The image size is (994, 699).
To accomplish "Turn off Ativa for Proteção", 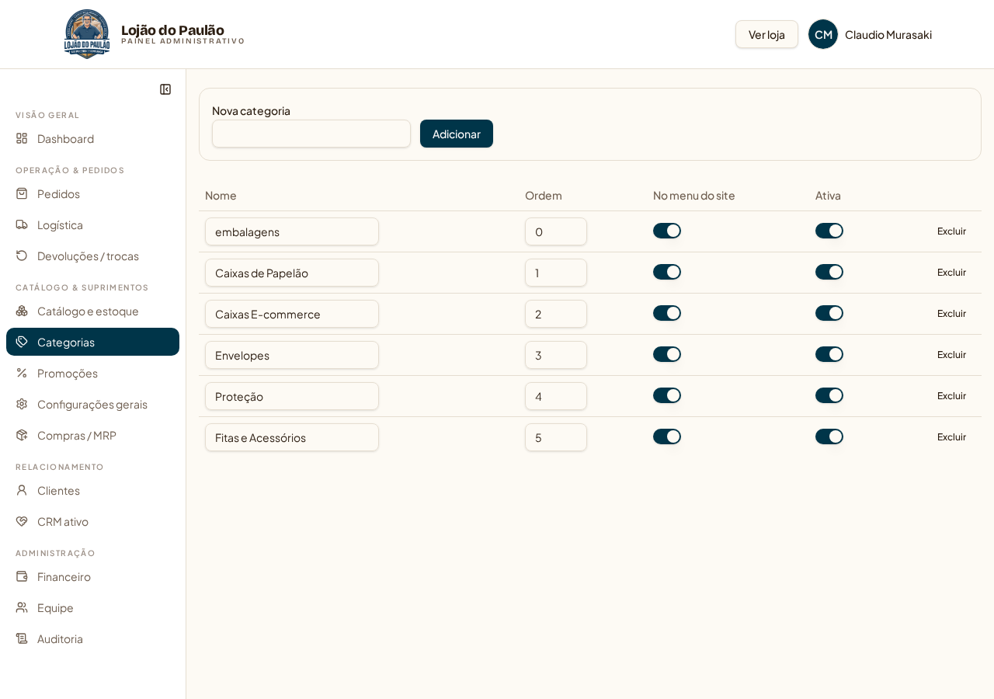I will pos(829,395).
